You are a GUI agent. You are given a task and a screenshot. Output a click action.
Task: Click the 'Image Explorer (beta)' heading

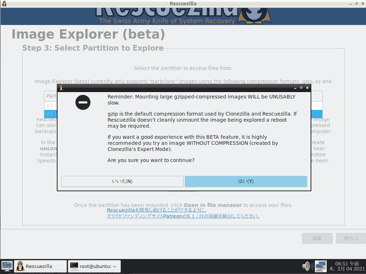pyautogui.click(x=88, y=34)
